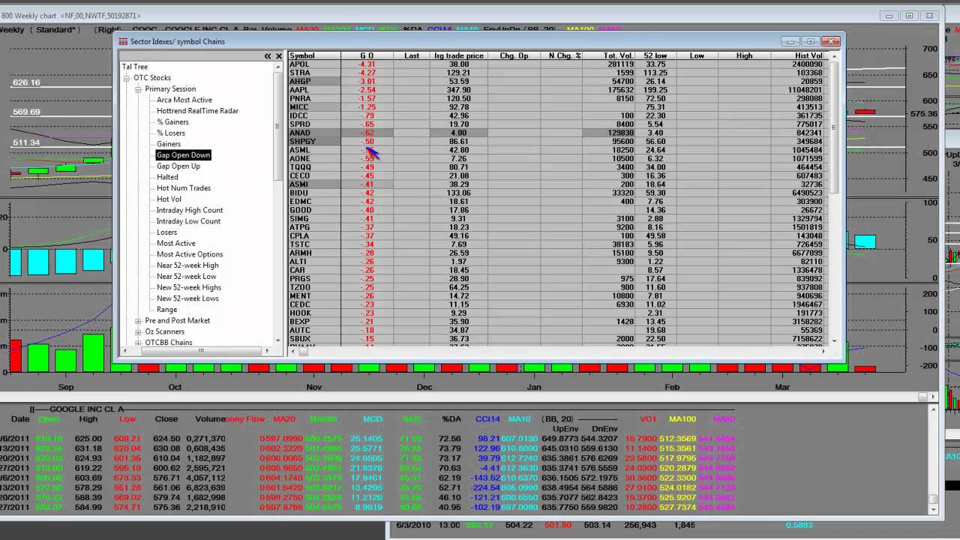This screenshot has height=540, width=960.
Task: Select the highlighted Gap Open Down item
Action: coord(184,155)
